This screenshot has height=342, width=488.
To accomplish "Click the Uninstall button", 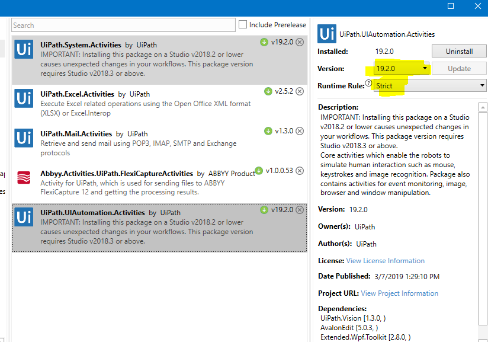I will point(459,52).
